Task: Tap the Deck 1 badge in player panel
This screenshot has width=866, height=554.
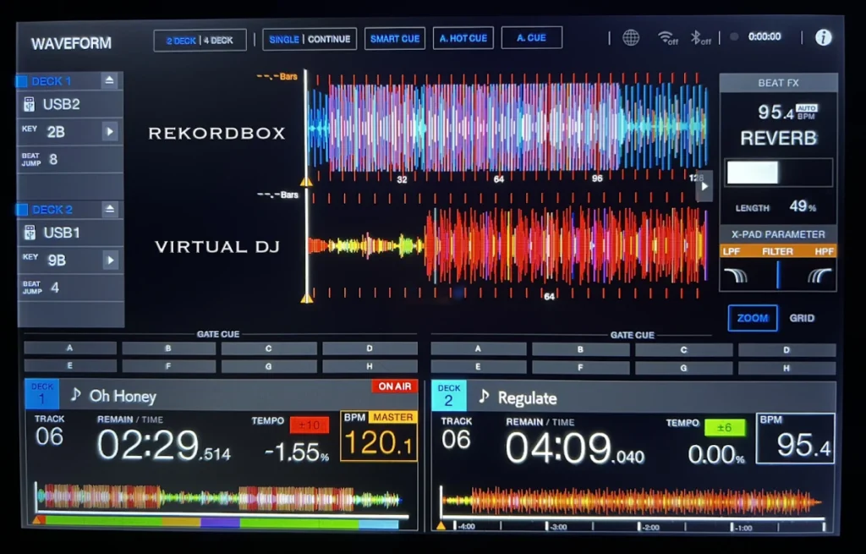Action: coord(42,393)
